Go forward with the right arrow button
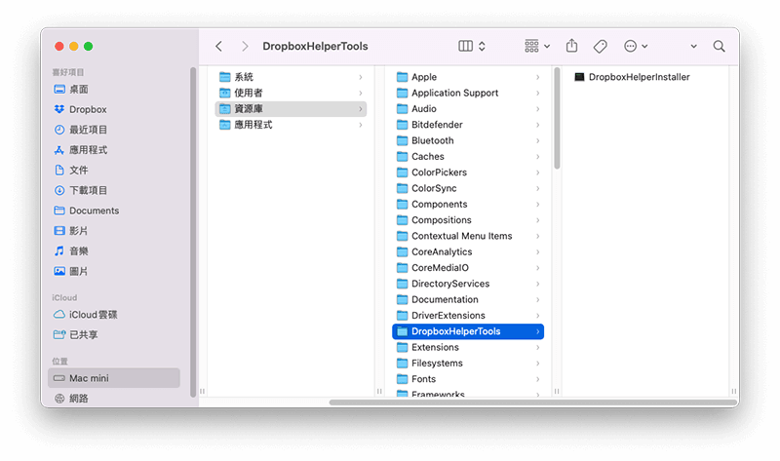The height and width of the screenshot is (461, 780). 245,46
